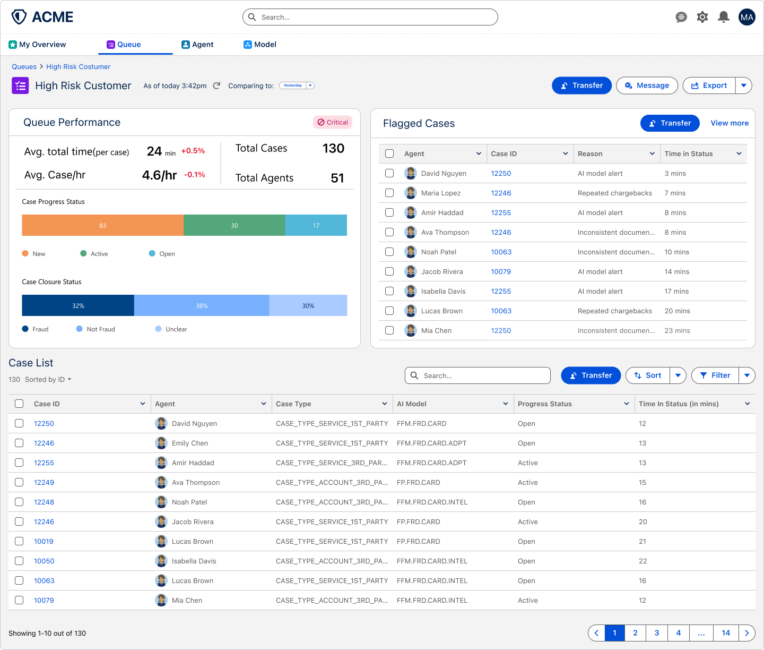Click the dark blue Fraud segment at 32%
The image size is (764, 650).
click(78, 305)
